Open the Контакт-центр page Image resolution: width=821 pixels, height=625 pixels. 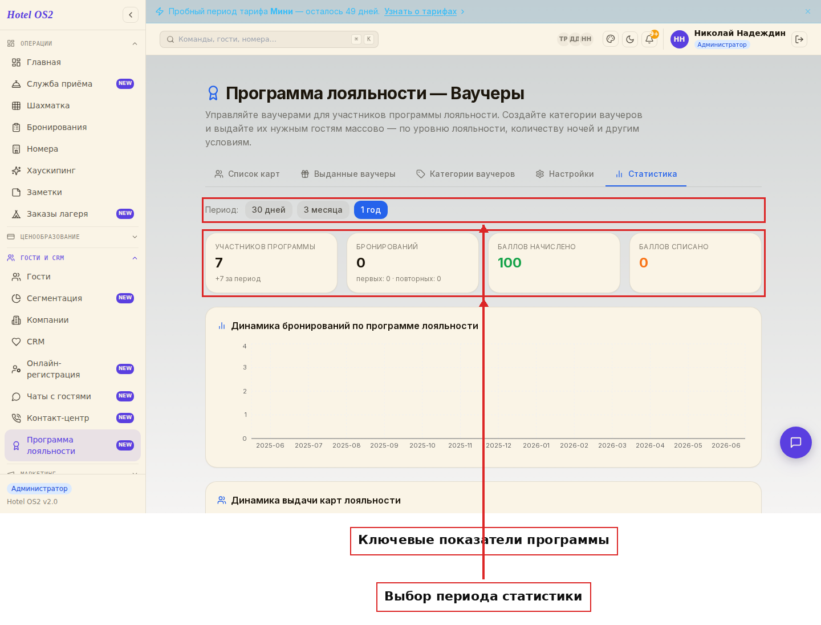click(72, 418)
